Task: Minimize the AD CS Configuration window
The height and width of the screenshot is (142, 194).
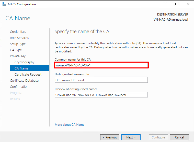Action: tap(165, 4)
